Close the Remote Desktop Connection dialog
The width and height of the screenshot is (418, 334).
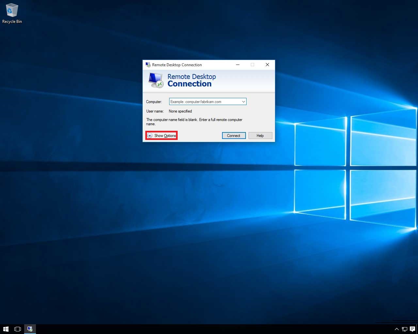point(267,65)
